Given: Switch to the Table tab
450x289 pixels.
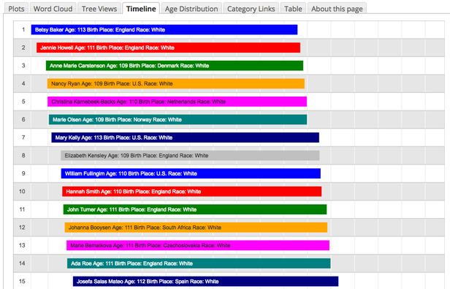Looking at the screenshot, I should [x=293, y=9].
